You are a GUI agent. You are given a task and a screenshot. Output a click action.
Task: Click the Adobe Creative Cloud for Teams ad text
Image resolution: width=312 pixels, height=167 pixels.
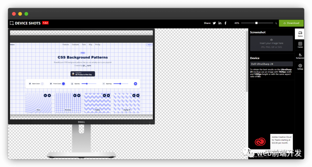pyautogui.click(x=282, y=140)
